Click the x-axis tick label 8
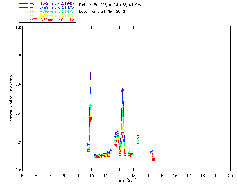237x190 pixels. 64,176
